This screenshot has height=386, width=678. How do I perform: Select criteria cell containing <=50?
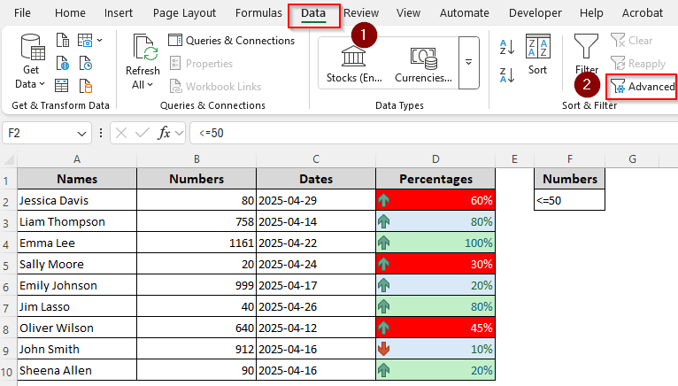point(569,200)
